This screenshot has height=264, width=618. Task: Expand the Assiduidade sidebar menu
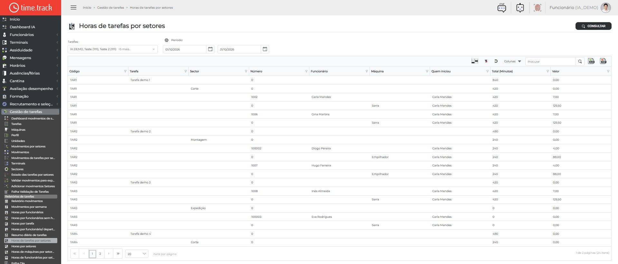(x=31, y=50)
